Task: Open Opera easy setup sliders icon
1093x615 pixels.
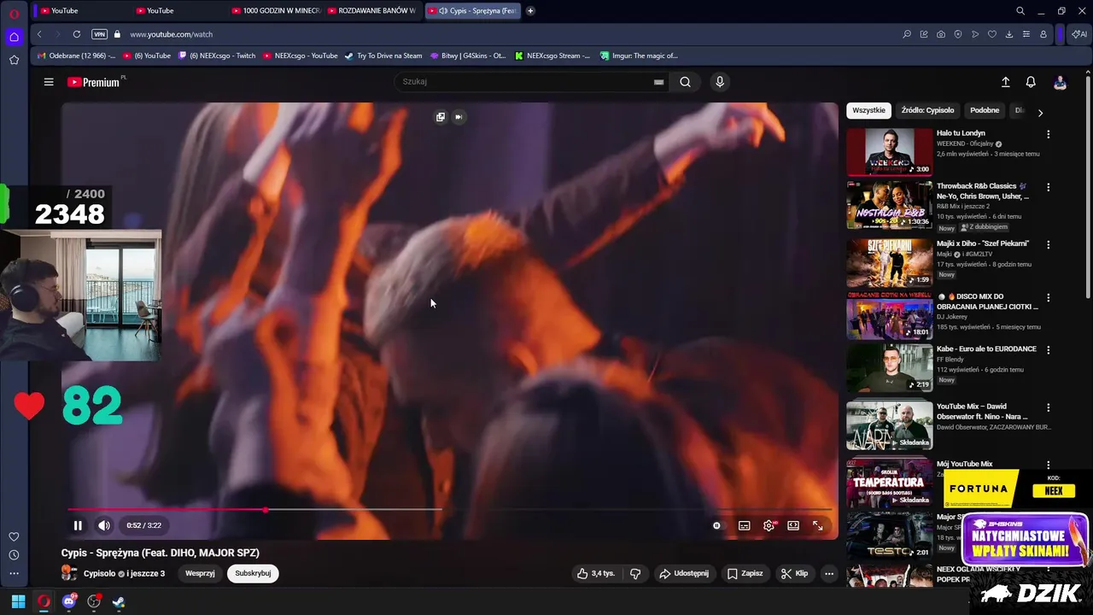Action: tap(1026, 34)
